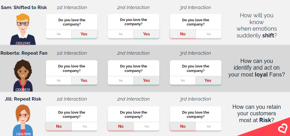Click Sam's customer ID CID12345
Viewport: 290px width, 136px height.
23,43
